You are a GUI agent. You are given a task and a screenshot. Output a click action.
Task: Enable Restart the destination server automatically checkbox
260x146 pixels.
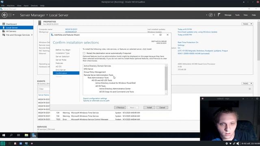[x=84, y=53]
